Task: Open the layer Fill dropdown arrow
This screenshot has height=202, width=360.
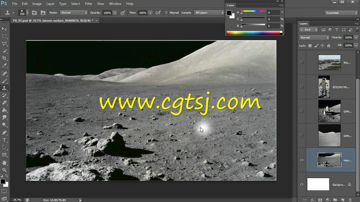Action: click(356, 45)
